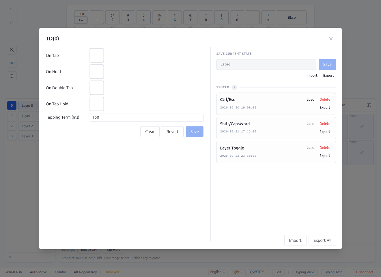Save current state with label
381x277 pixels.
pyautogui.click(x=327, y=65)
